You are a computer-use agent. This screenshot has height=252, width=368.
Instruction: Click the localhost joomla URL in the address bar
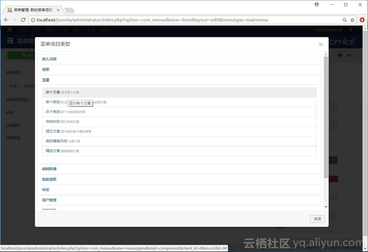pyautogui.click(x=152, y=20)
